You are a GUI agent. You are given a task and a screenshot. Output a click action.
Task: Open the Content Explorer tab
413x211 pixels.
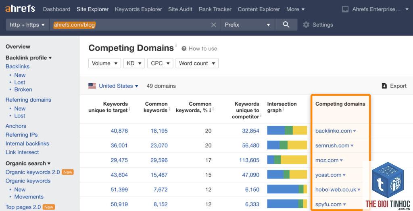[259, 9]
